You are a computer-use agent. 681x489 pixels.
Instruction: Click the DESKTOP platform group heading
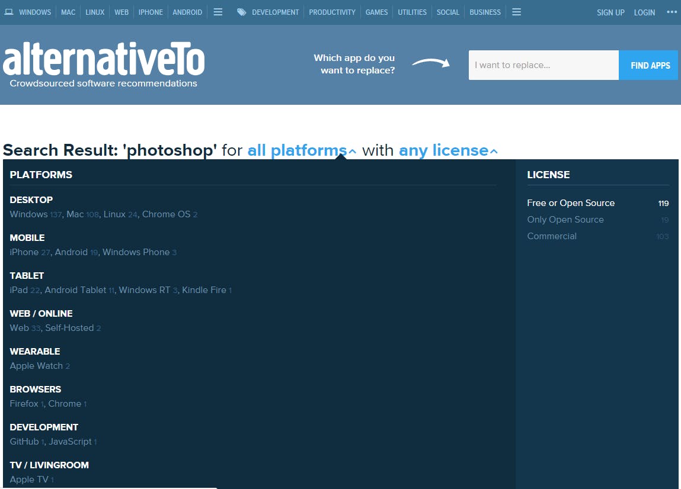pos(31,200)
